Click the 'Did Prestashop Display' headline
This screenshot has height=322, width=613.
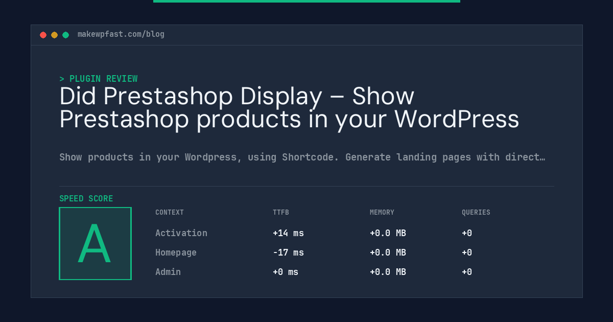289,108
